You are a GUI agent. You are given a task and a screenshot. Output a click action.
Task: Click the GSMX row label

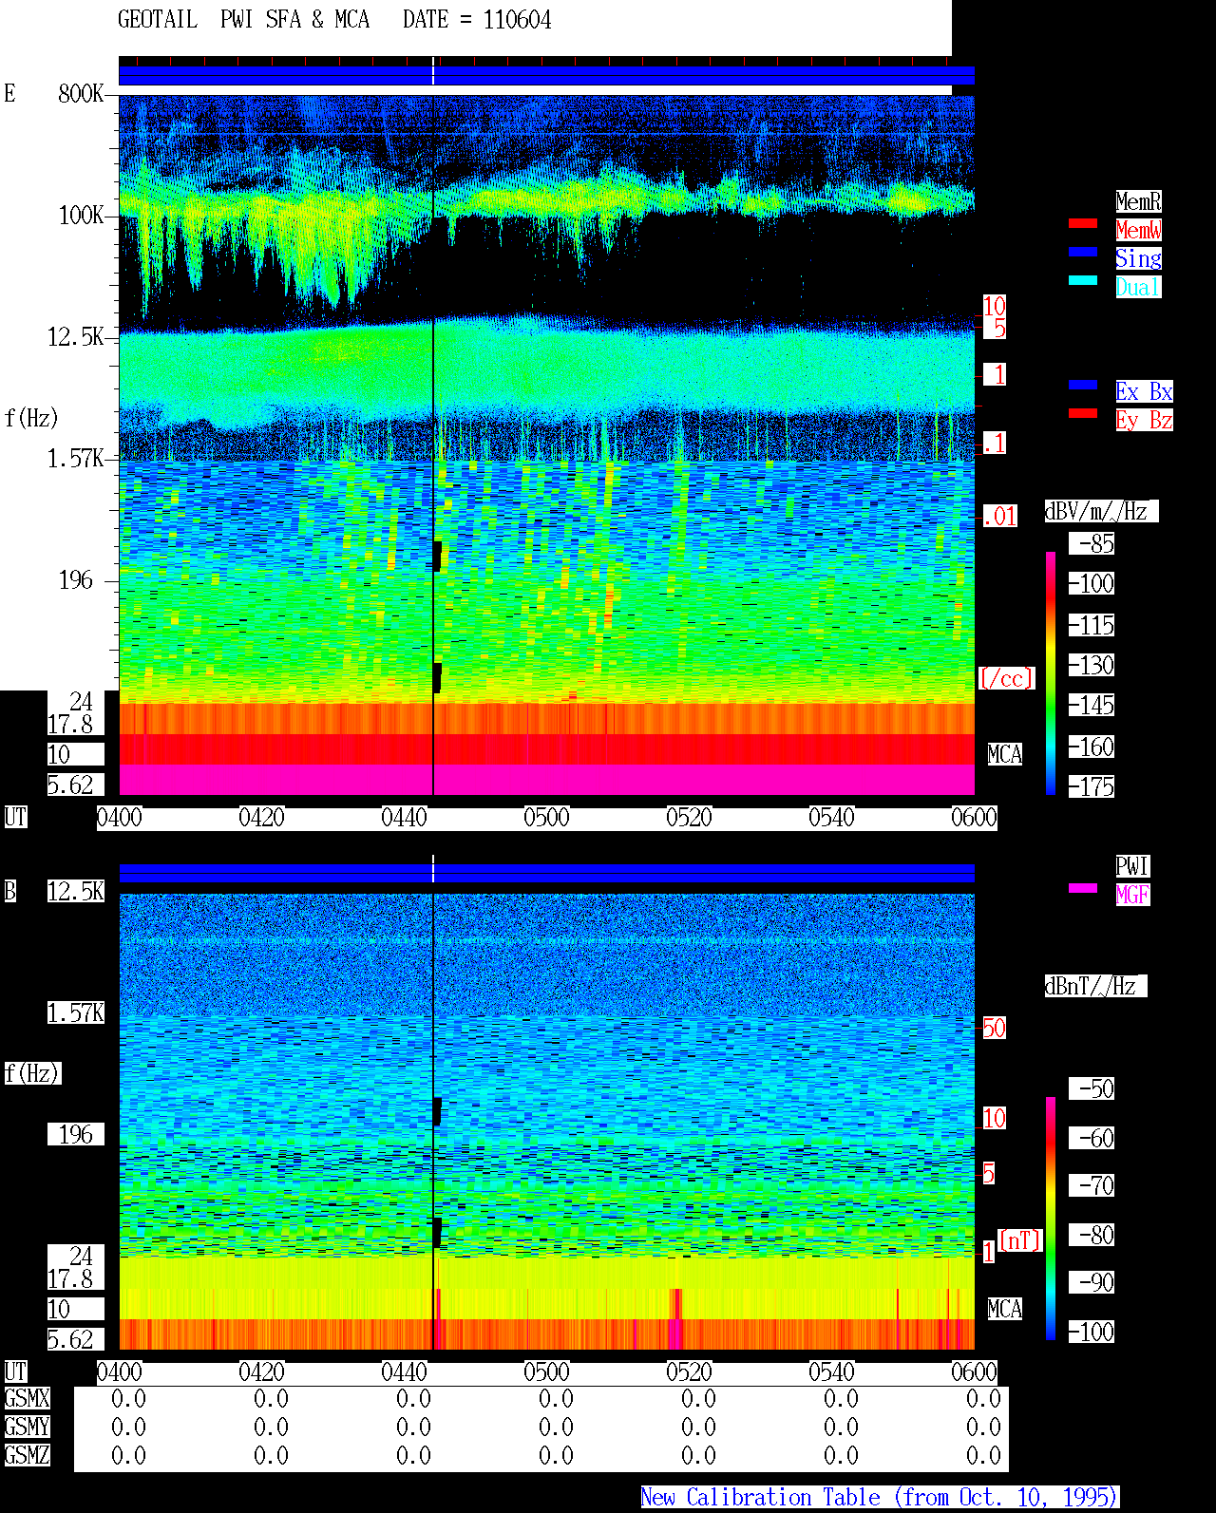(x=27, y=1398)
